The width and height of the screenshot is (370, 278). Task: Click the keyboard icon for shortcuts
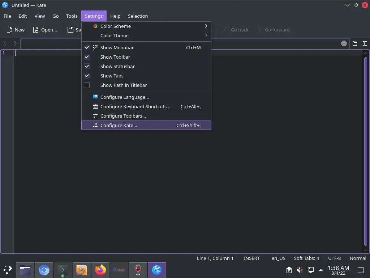[x=95, y=106]
